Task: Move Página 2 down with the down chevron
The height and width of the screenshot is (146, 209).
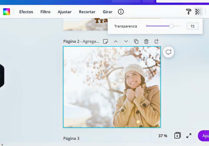Action: (126, 41)
